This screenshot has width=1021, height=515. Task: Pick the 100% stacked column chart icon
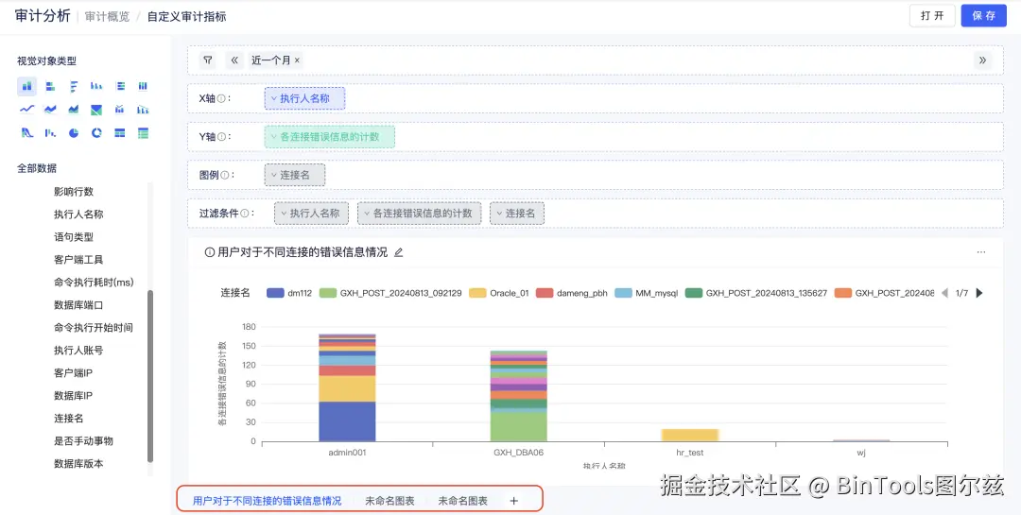(143, 86)
